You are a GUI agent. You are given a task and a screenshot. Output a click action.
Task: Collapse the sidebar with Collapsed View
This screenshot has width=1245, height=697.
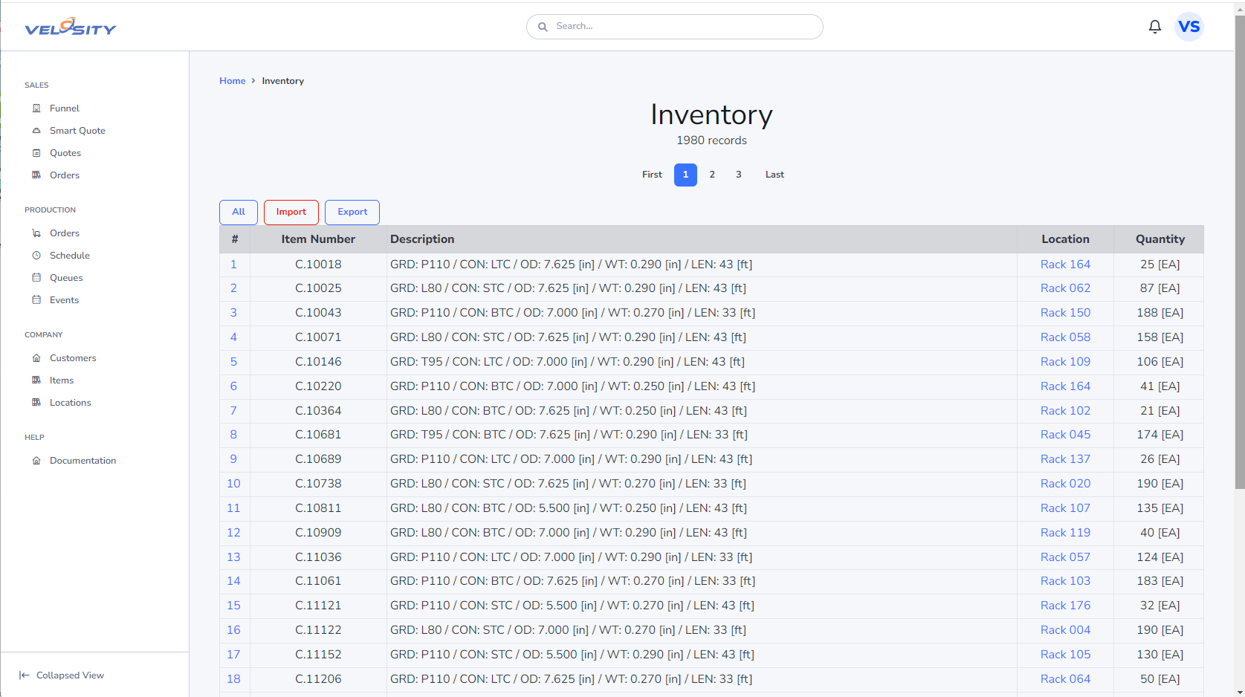point(62,675)
